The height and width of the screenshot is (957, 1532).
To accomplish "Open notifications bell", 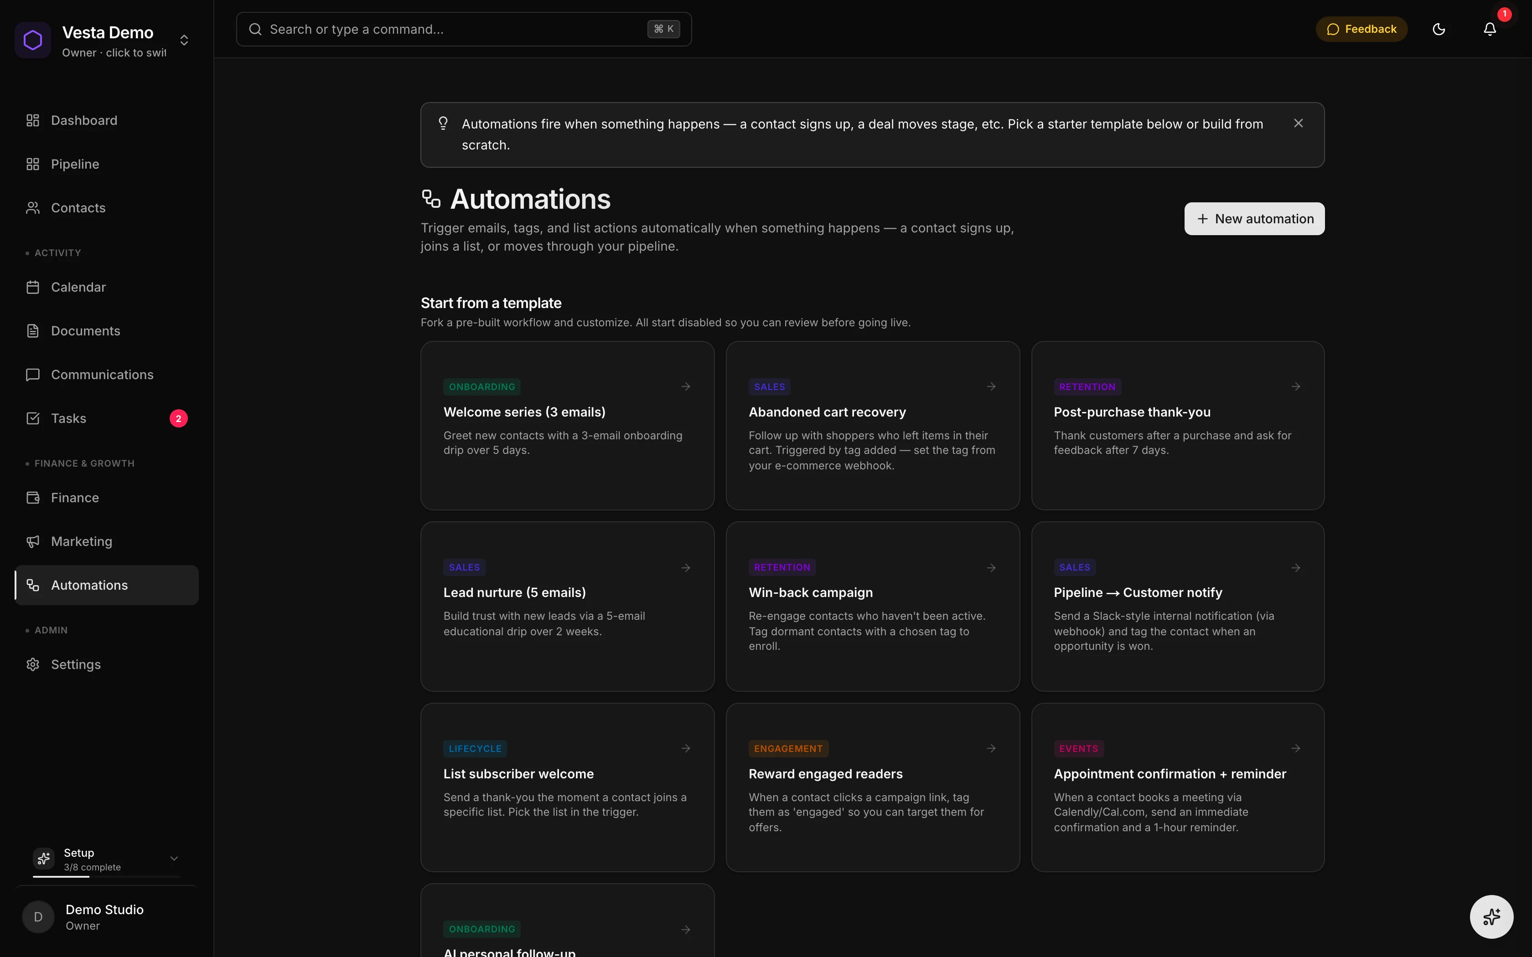I will (x=1490, y=29).
